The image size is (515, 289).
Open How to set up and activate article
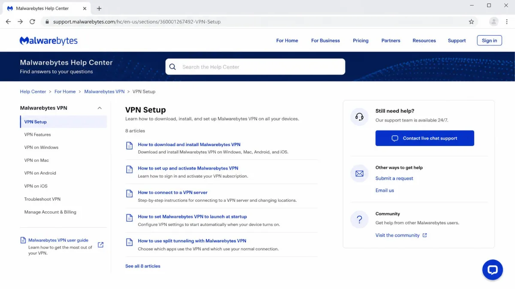tap(188, 168)
